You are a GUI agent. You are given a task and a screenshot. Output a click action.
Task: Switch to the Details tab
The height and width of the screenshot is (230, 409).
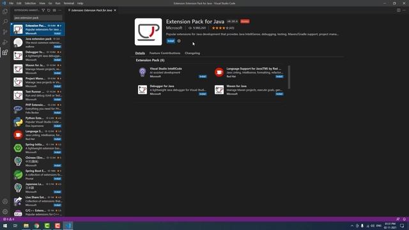click(x=140, y=53)
